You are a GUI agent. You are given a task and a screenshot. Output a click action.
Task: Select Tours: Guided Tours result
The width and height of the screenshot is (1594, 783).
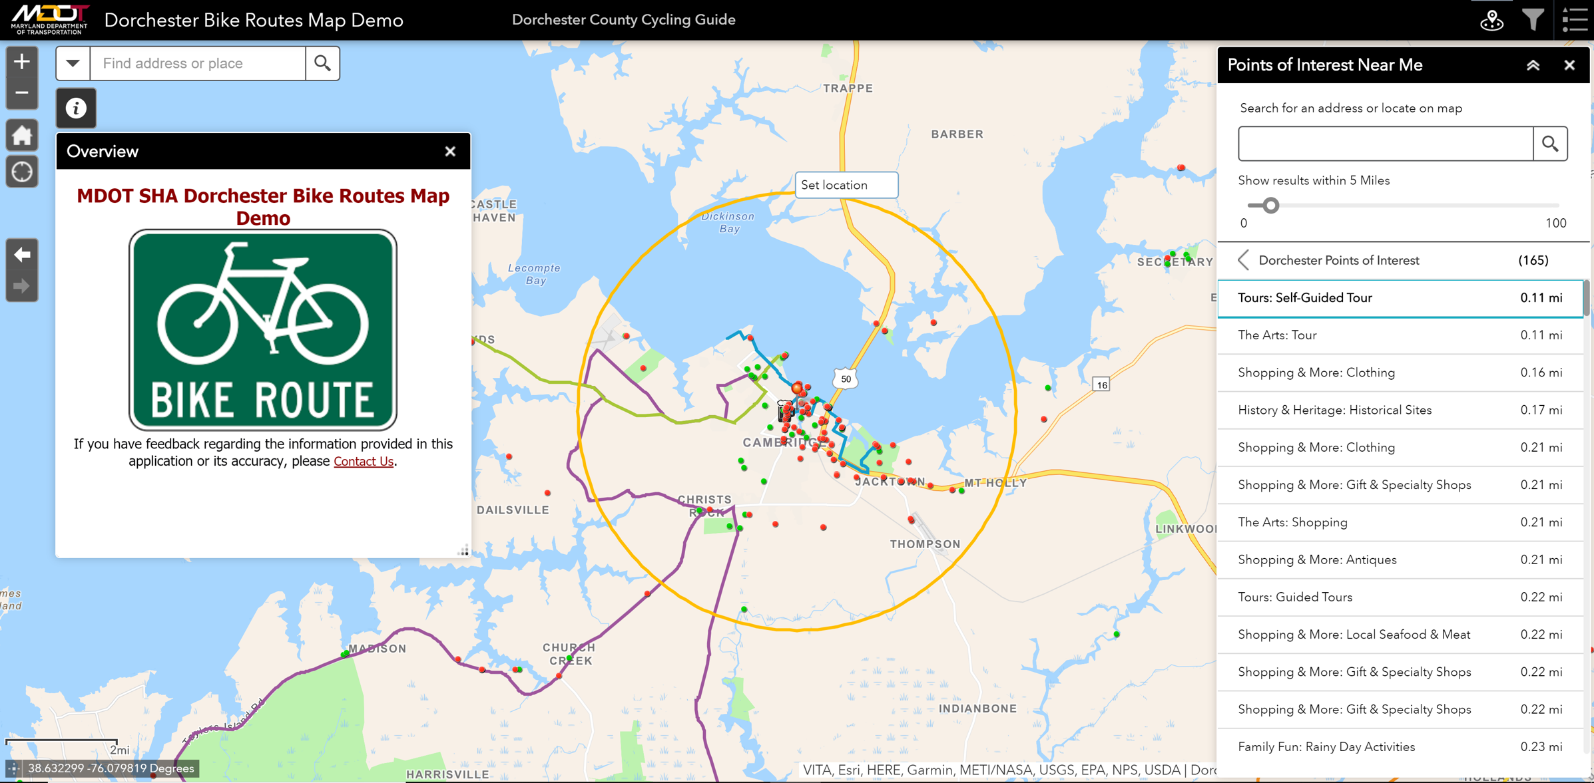[1400, 597]
